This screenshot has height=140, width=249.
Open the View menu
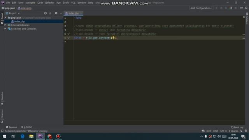pyautogui.click(x=21, y=3)
